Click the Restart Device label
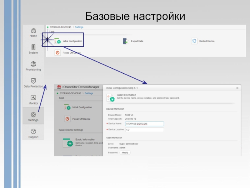 pyautogui.click(x=207, y=41)
